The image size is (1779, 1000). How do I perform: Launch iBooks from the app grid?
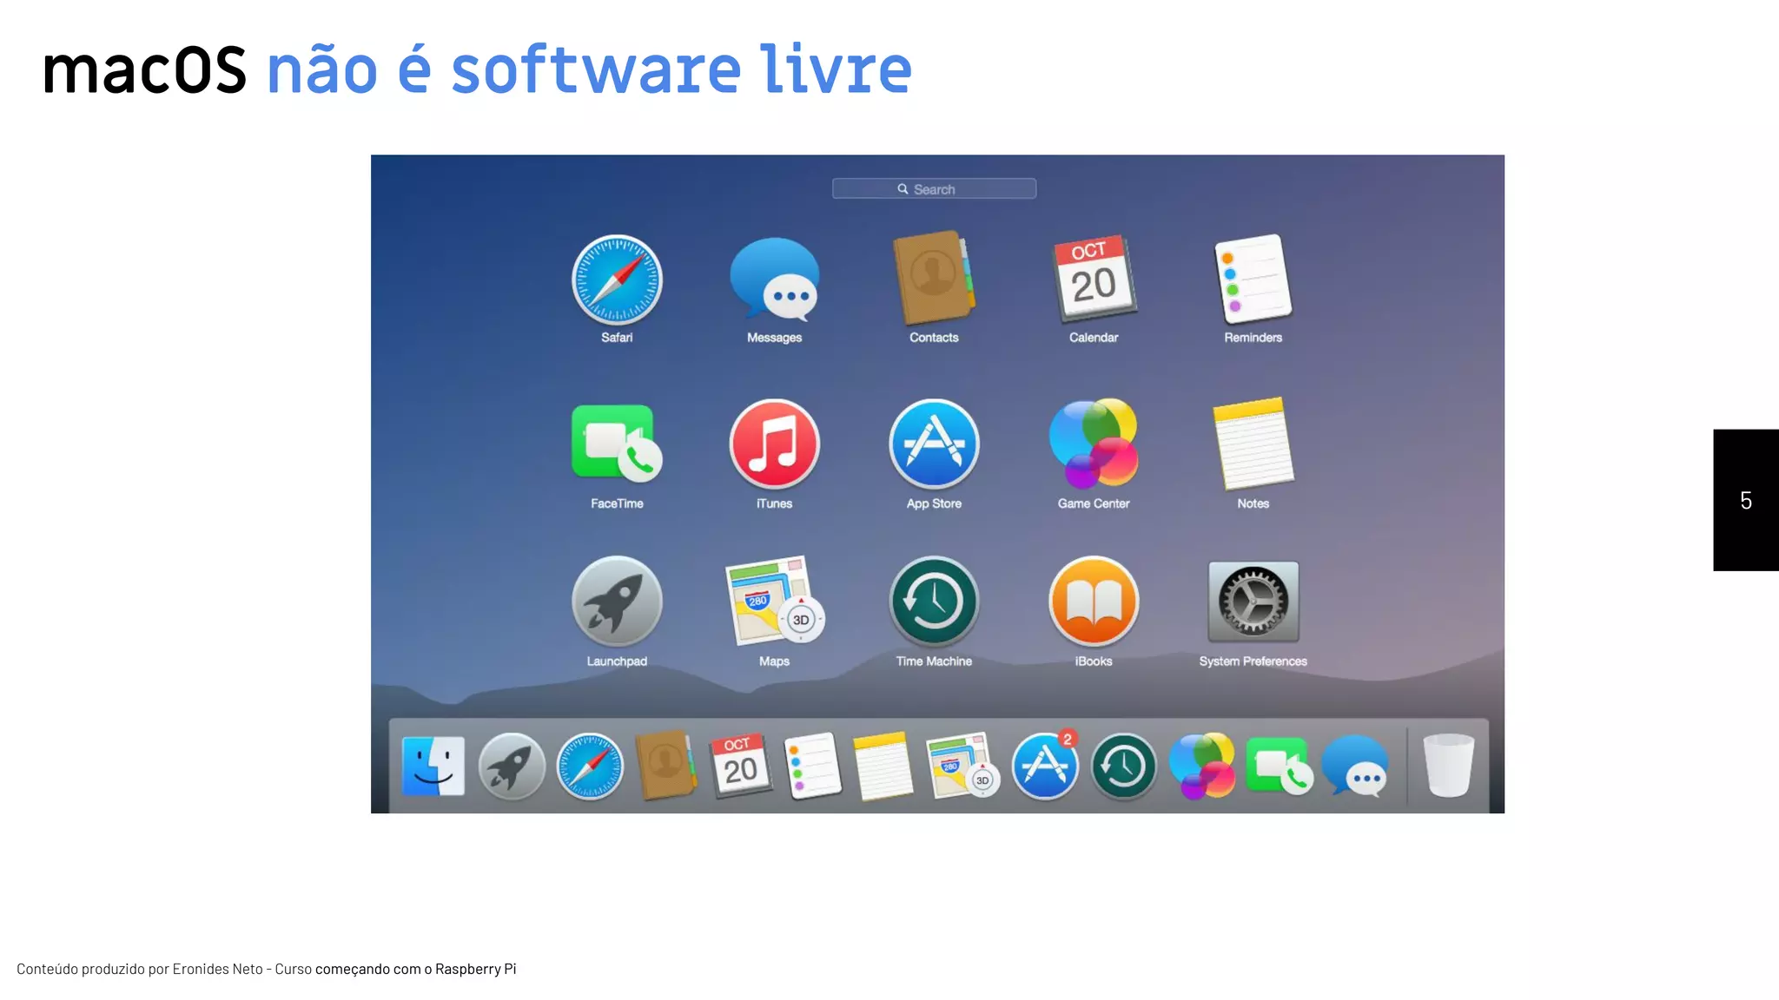[x=1094, y=602]
